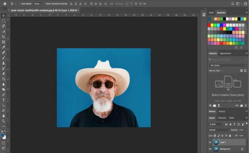Select the Lasso tool
Image resolution: width=249 pixels, height=153 pixels.
[3, 26]
